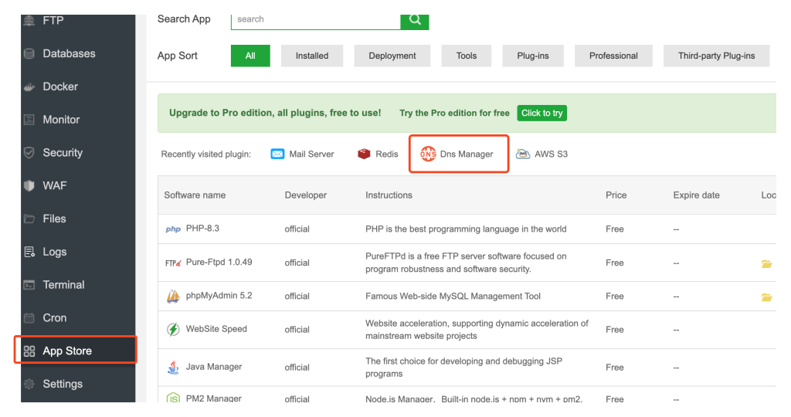The height and width of the screenshot is (417, 791).
Task: Open the Pure-Ftpd folder location icon
Action: (766, 263)
